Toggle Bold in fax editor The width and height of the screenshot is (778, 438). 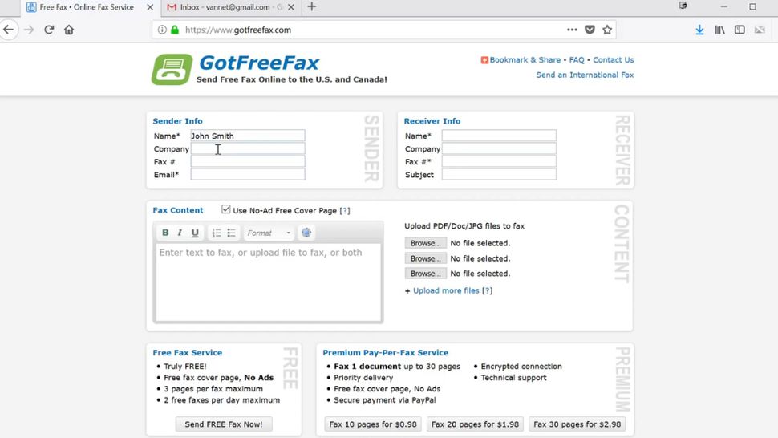coord(165,233)
